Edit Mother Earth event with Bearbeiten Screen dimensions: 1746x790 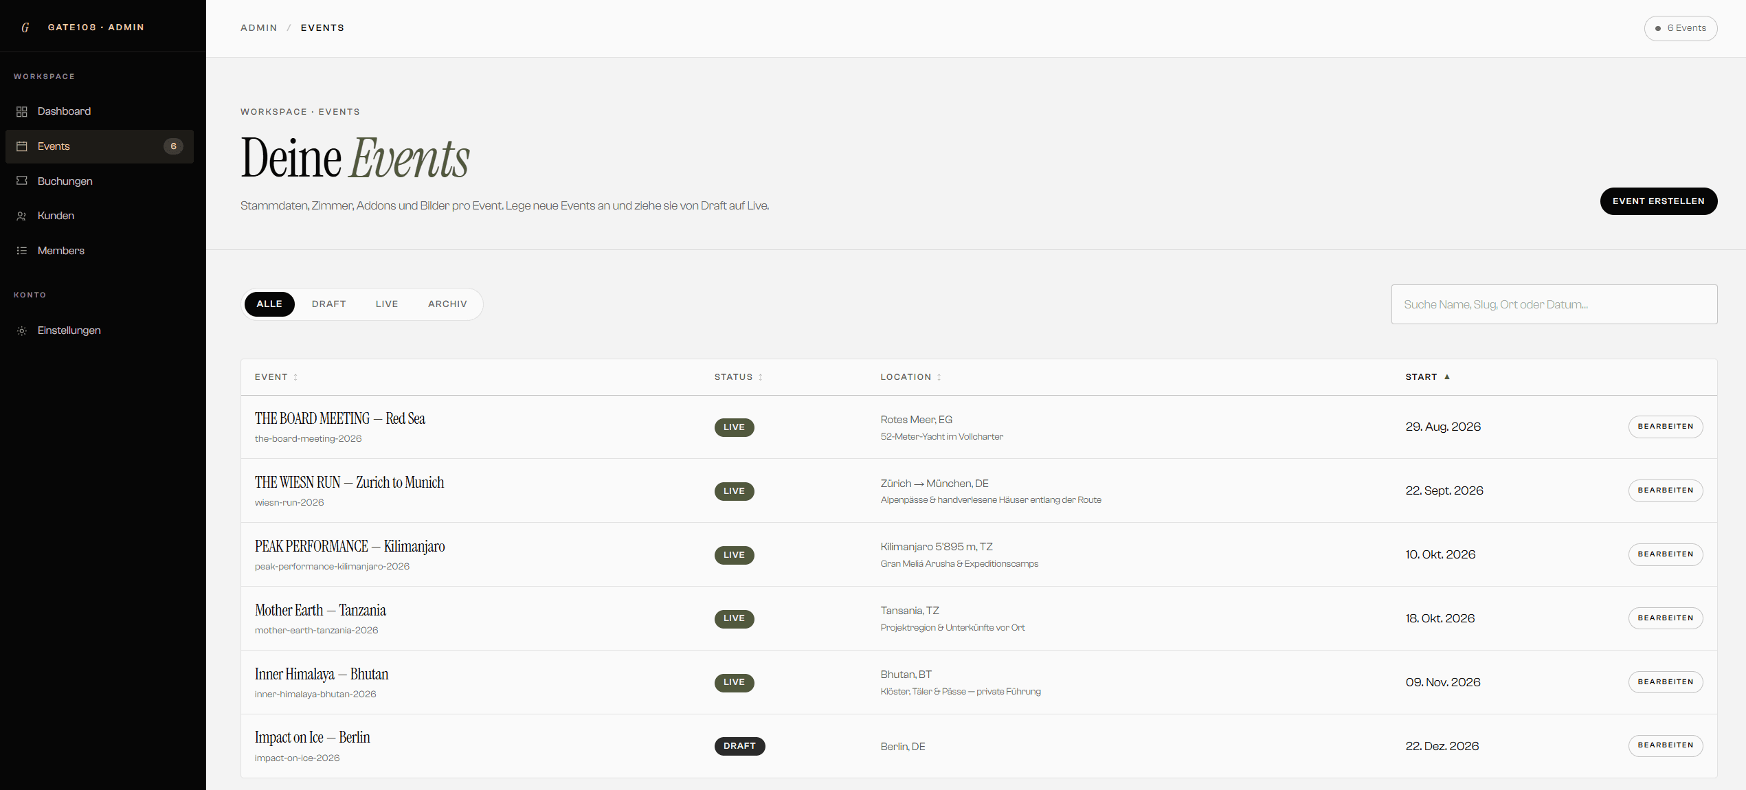pyautogui.click(x=1666, y=618)
